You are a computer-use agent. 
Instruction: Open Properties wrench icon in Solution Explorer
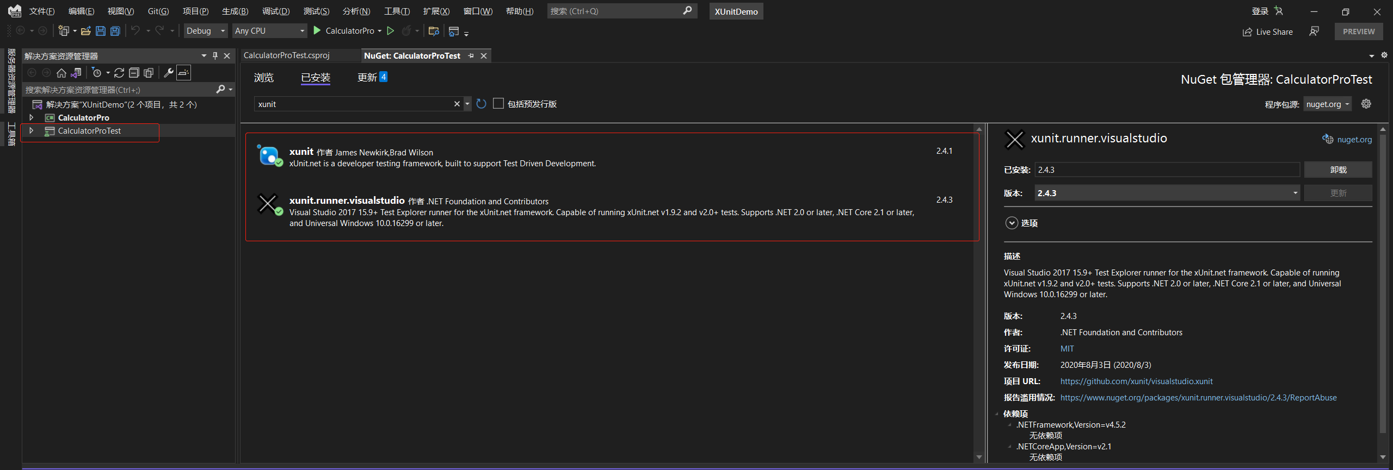click(x=169, y=73)
